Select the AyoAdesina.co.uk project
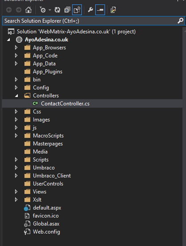The image size is (186, 246). tap(46, 40)
